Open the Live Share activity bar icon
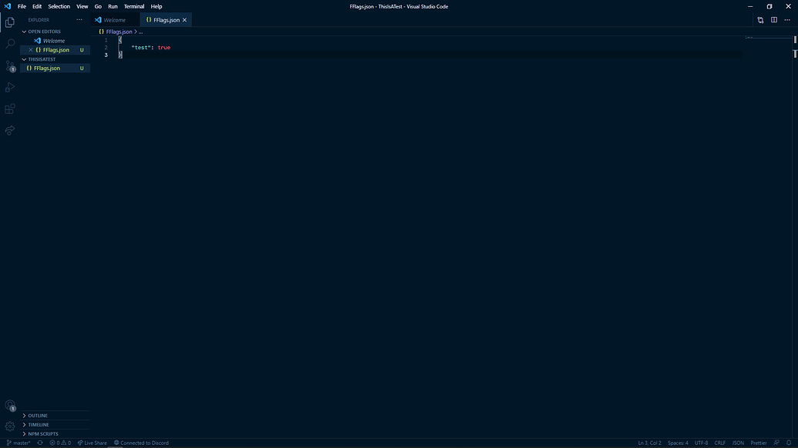This screenshot has height=448, width=798. coord(10,131)
